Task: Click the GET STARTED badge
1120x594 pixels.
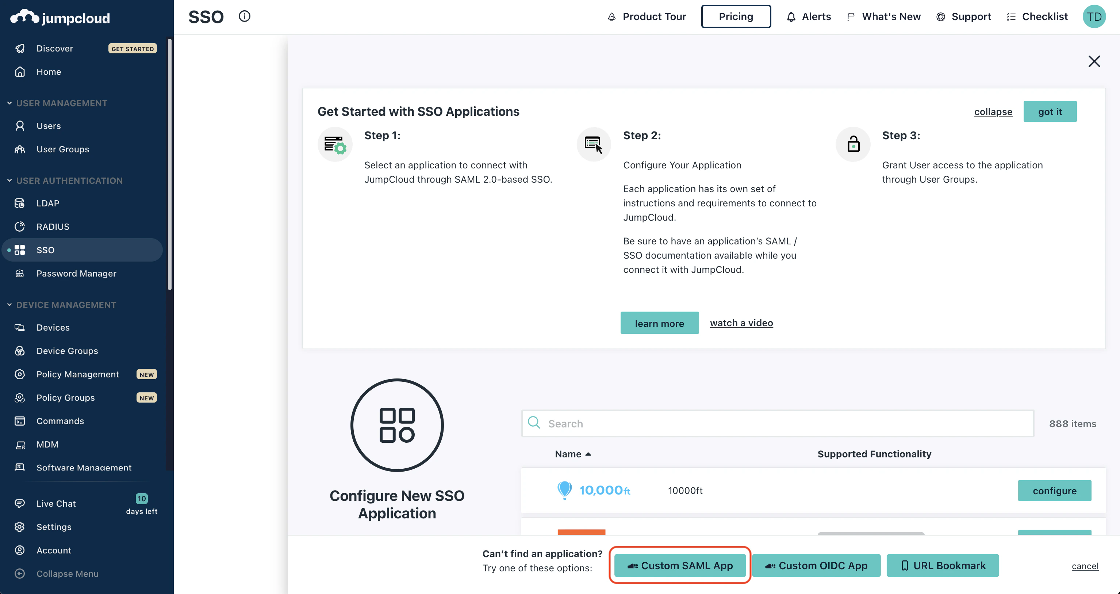Action: (133, 48)
